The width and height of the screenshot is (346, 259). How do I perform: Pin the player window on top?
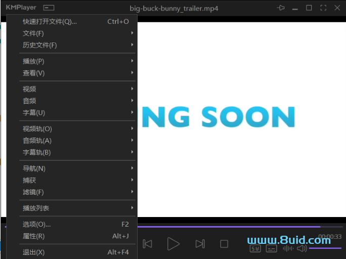pyautogui.click(x=281, y=8)
